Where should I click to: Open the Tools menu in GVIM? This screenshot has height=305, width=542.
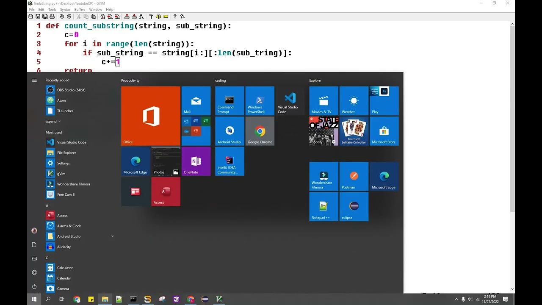52,9
